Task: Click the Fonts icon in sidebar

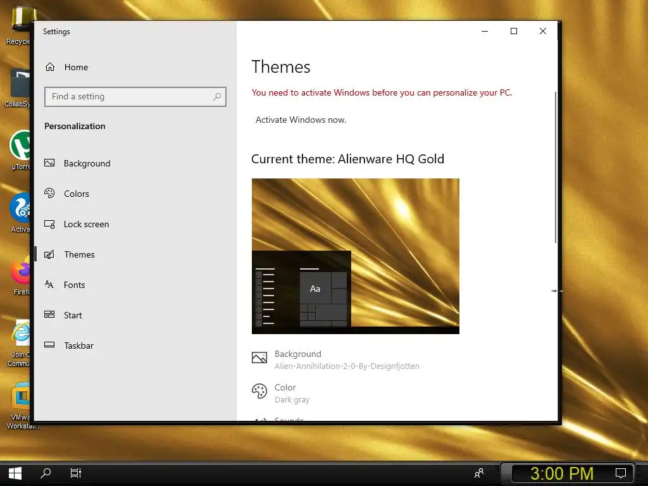Action: tap(49, 284)
